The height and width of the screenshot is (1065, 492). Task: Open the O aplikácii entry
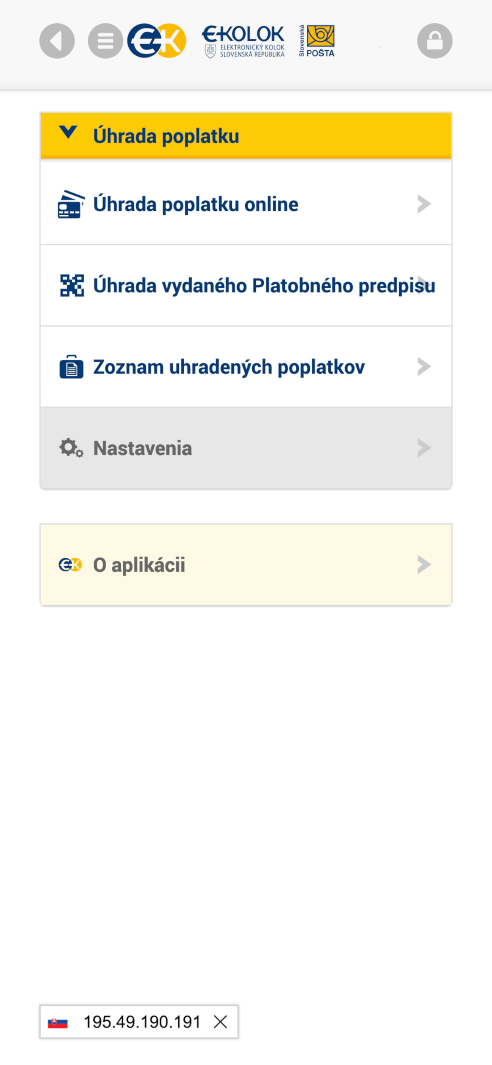pos(139,565)
